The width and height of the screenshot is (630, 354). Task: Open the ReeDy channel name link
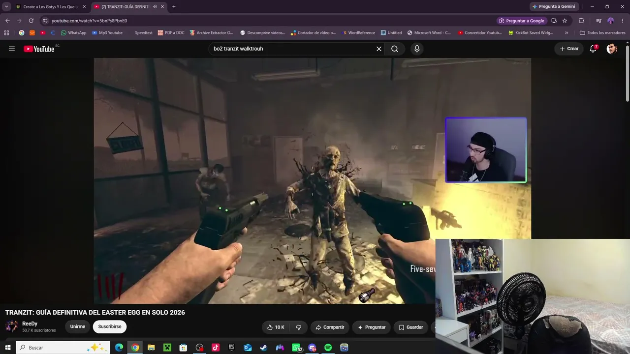30,324
